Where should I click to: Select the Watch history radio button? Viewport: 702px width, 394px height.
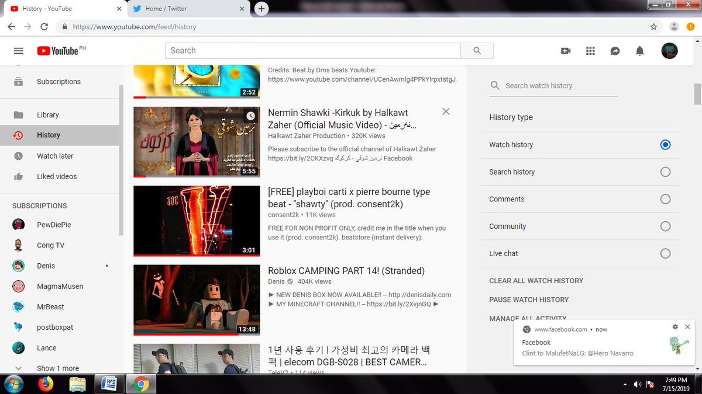[x=665, y=145]
